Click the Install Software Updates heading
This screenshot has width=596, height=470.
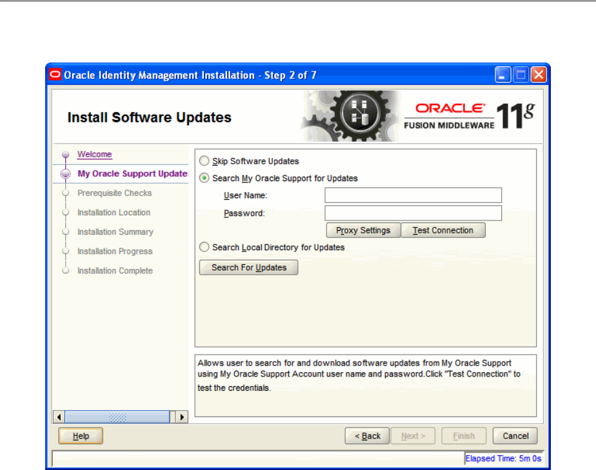pyautogui.click(x=150, y=117)
